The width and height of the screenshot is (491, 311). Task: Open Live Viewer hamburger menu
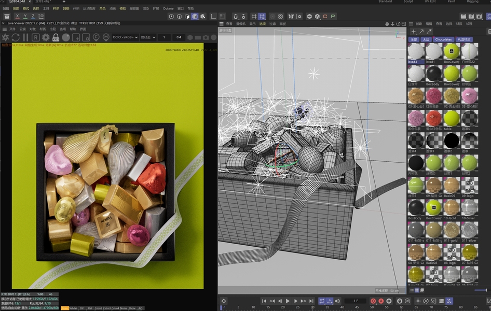pos(4,29)
